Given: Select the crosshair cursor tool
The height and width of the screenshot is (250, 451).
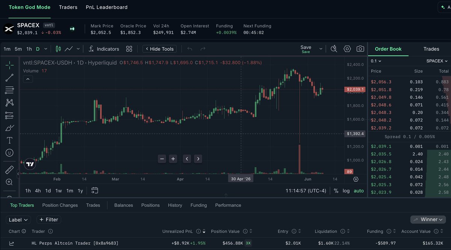Looking at the screenshot, I should 10,65.
